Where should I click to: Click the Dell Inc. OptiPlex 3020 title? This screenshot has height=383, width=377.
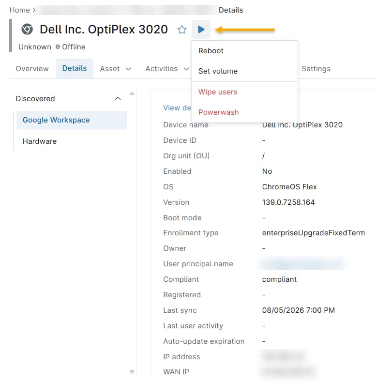[104, 30]
